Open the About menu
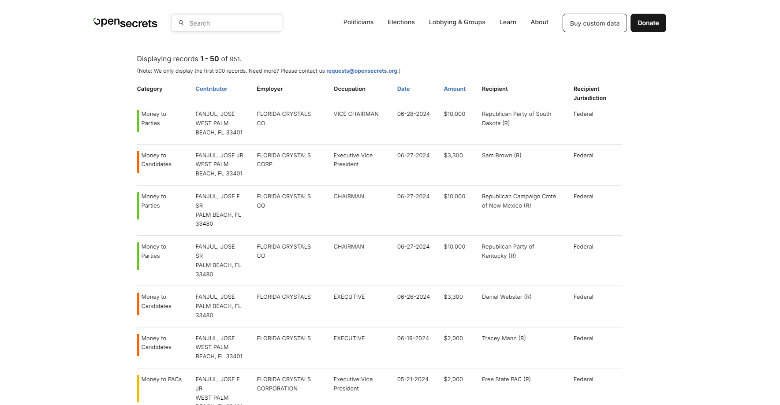Image resolution: width=780 pixels, height=405 pixels. (x=539, y=22)
